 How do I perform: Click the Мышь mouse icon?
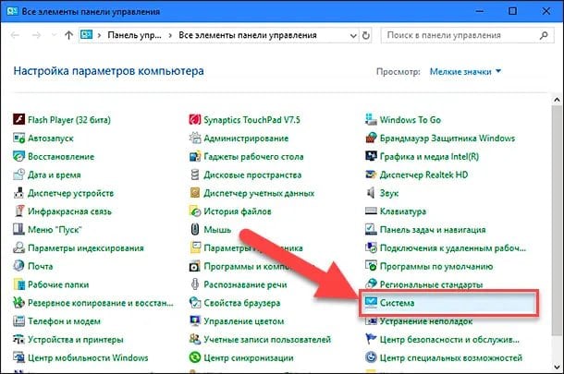[x=194, y=229]
